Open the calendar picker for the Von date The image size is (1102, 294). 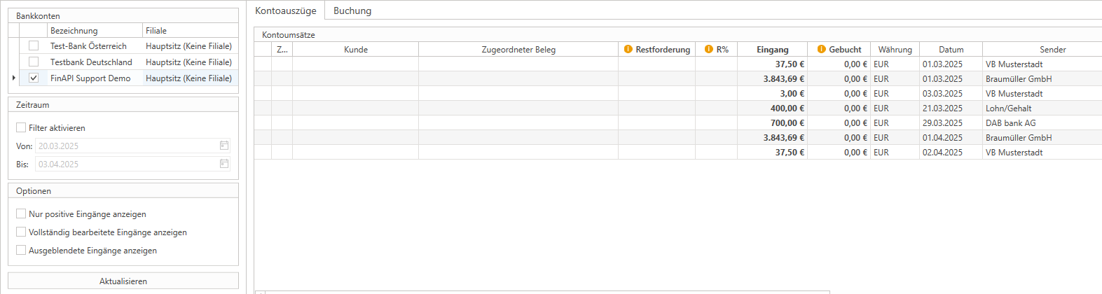pyautogui.click(x=224, y=146)
